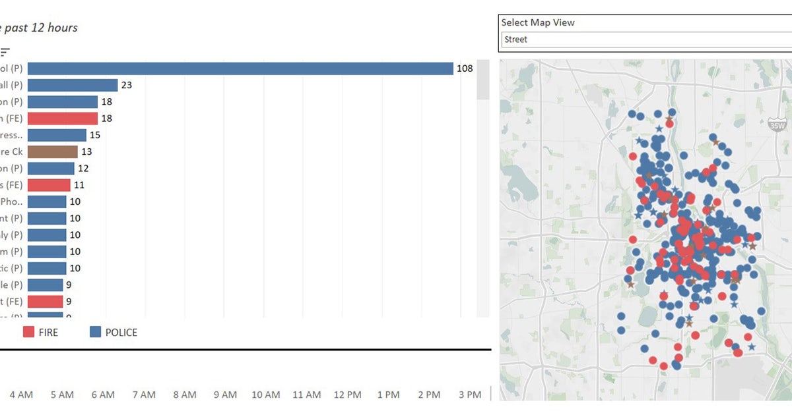792x415 pixels.
Task: Click the 4 AM label on the time axis
Action: click(x=21, y=395)
